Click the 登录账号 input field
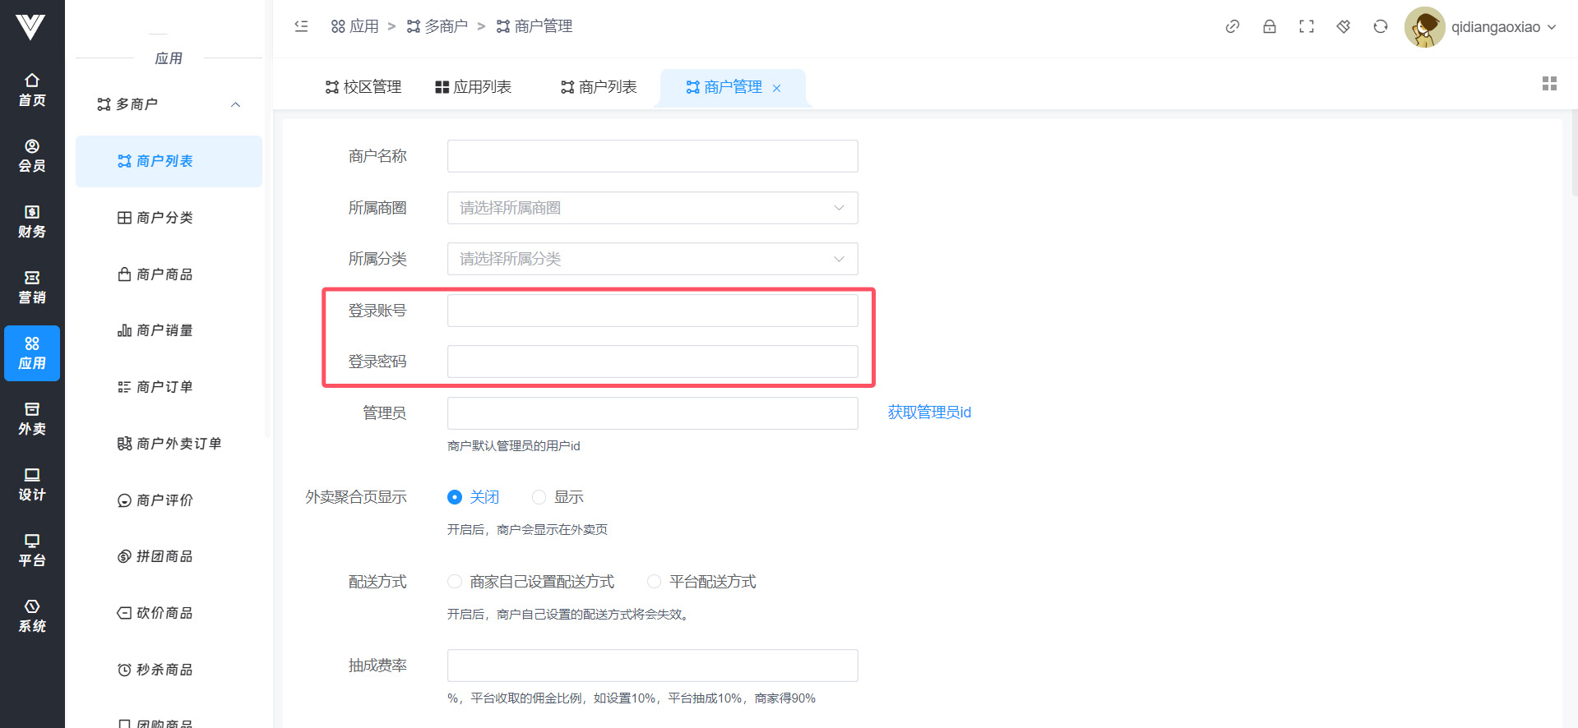Image resolution: width=1578 pixels, height=728 pixels. [x=652, y=311]
